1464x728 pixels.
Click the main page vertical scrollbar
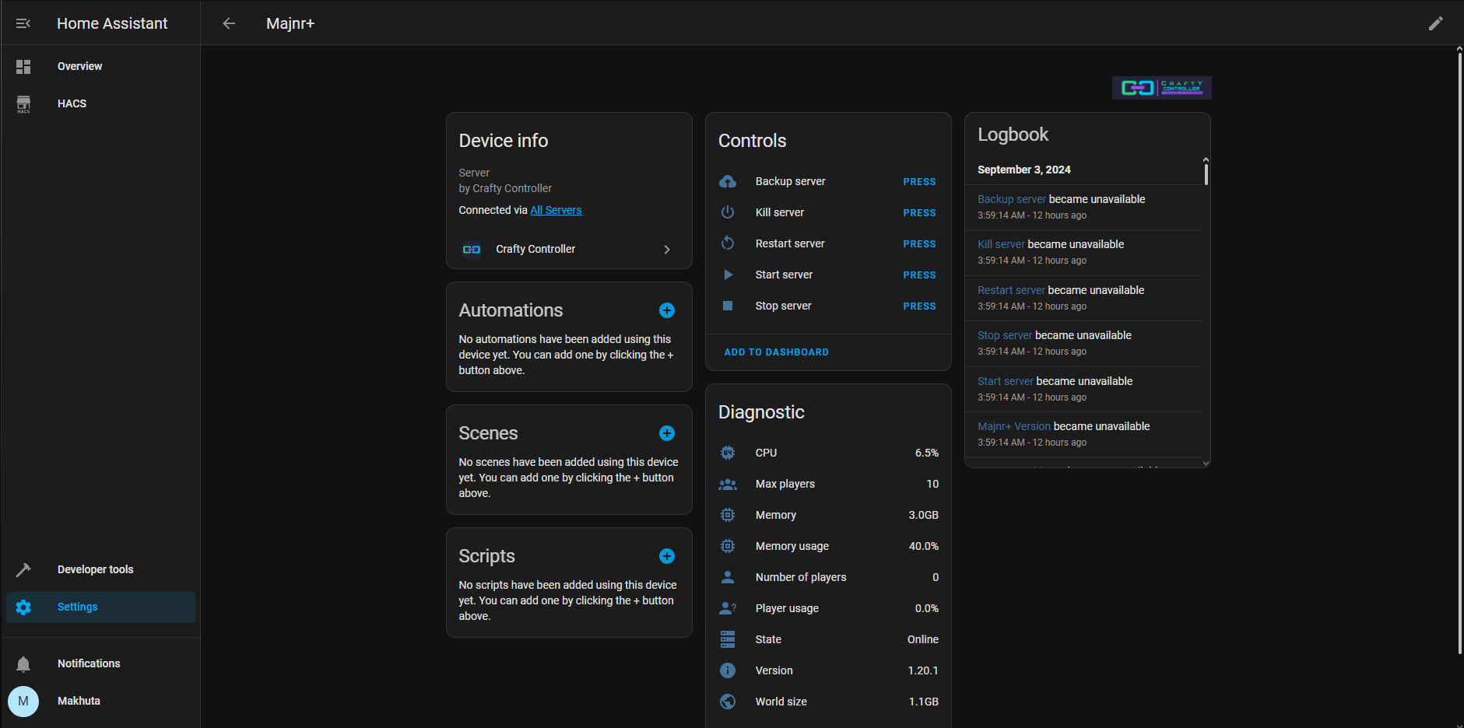tap(1459, 352)
